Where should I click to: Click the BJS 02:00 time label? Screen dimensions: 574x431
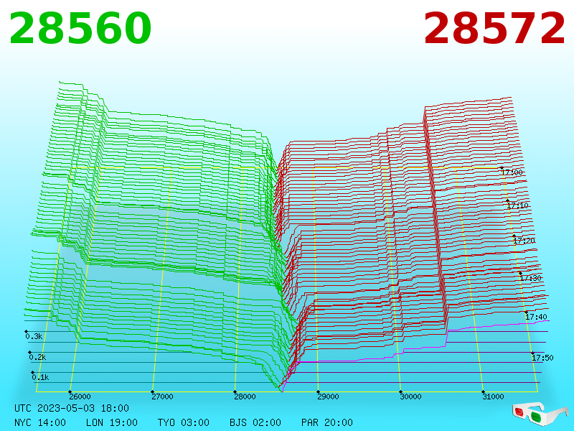[x=255, y=422]
